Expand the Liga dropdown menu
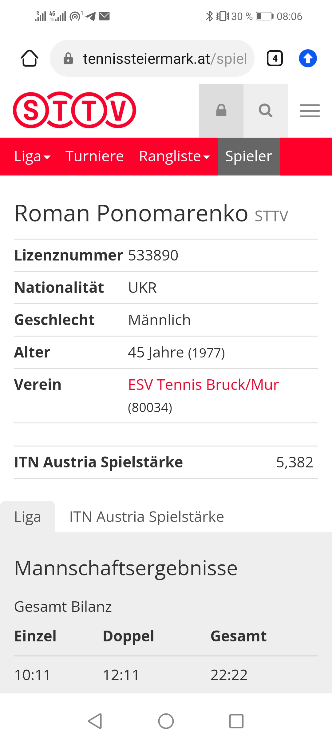 coord(32,156)
